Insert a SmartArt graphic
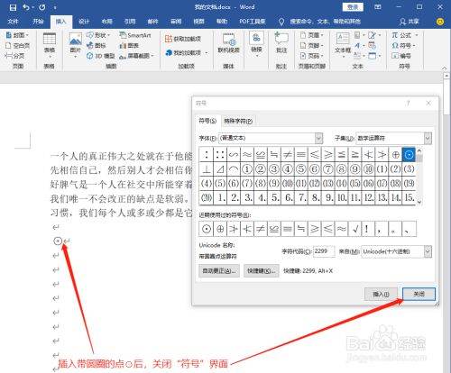Image resolution: width=451 pixels, height=373 pixels. pyautogui.click(x=135, y=35)
